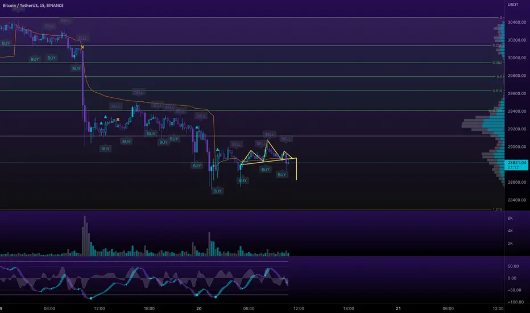This screenshot has width=530, height=313.
Task: Click the 29600.00 price axis label
Action: click(517, 93)
